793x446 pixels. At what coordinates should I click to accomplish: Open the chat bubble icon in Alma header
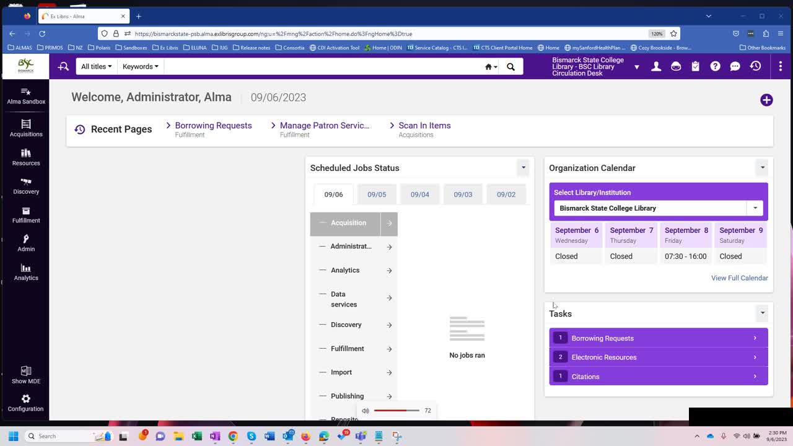click(x=735, y=66)
